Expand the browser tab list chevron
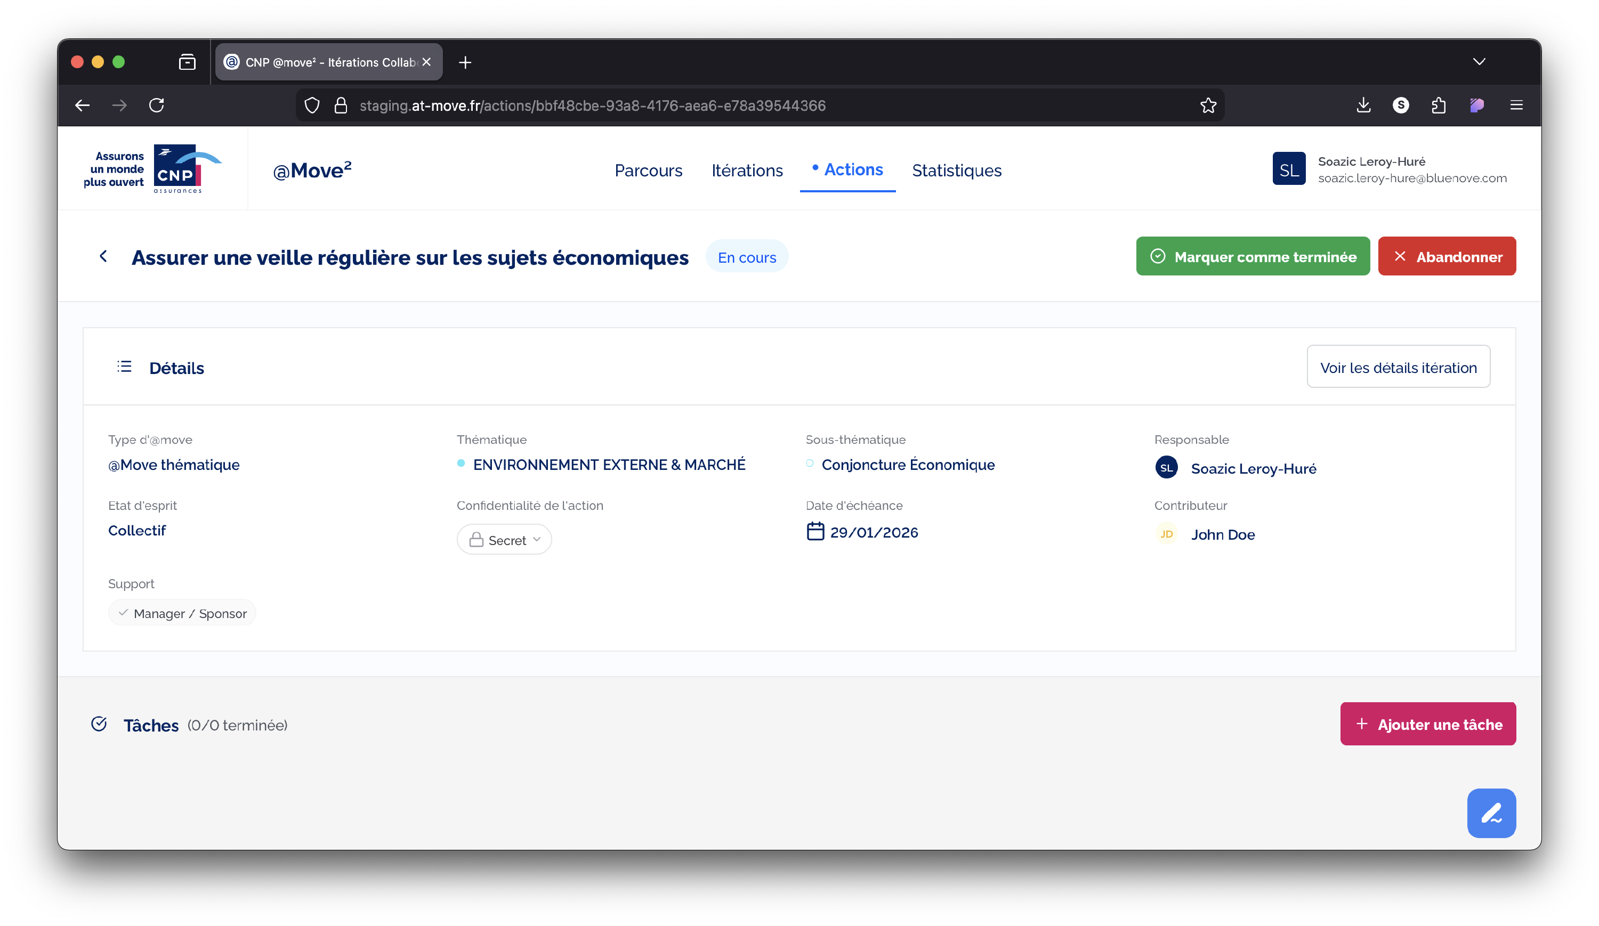The height and width of the screenshot is (926, 1599). (1479, 61)
